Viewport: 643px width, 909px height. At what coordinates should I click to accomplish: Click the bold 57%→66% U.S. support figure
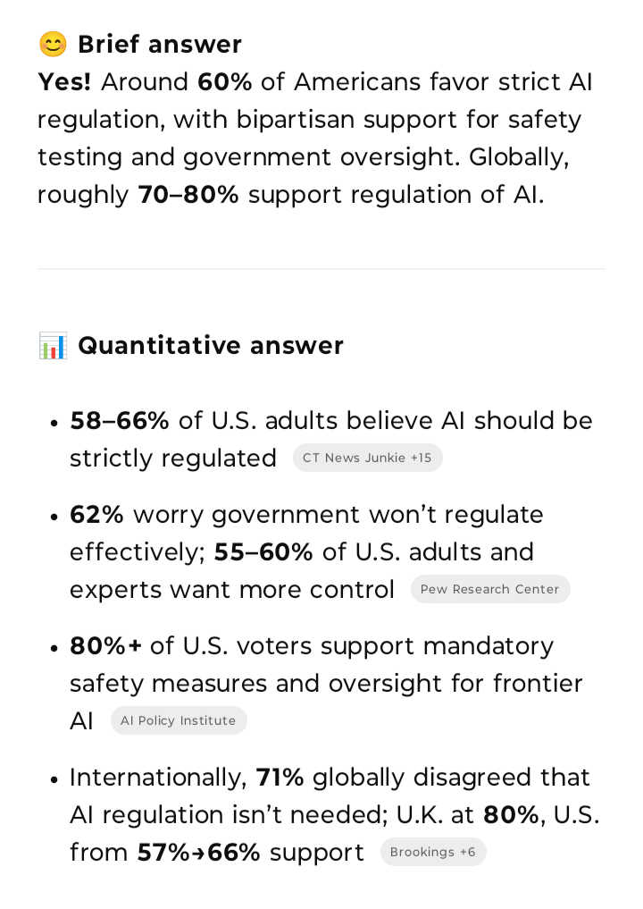198,853
